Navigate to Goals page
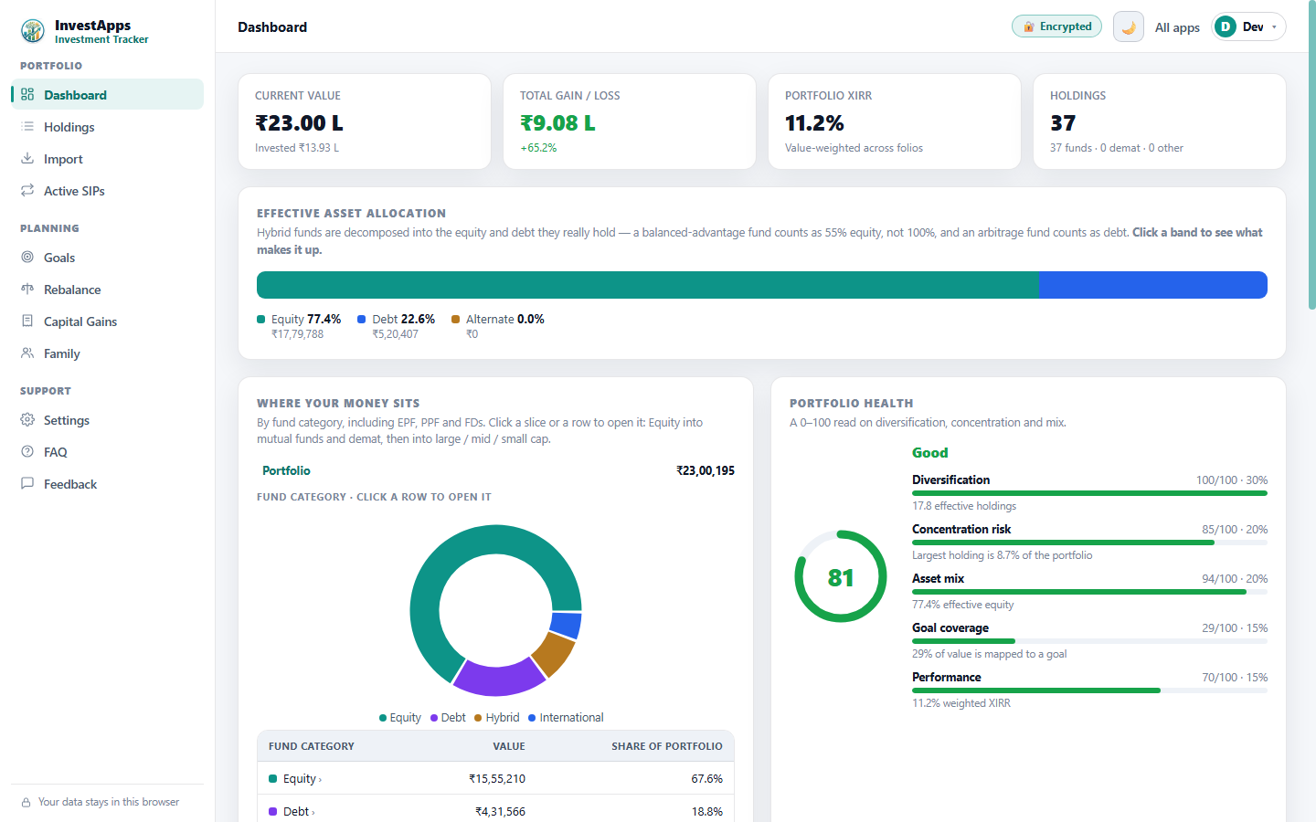Screen dimensions: 1316x822 [x=107, y=257]
